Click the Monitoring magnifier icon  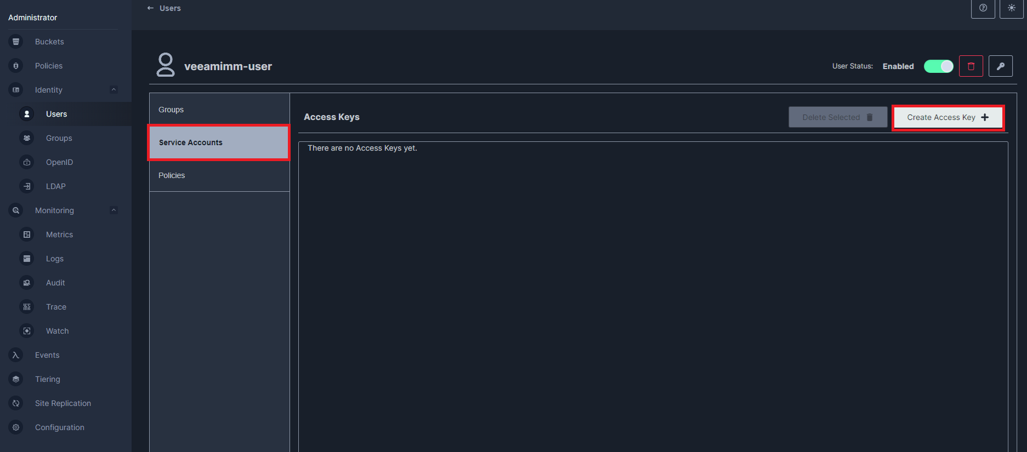pyautogui.click(x=16, y=210)
